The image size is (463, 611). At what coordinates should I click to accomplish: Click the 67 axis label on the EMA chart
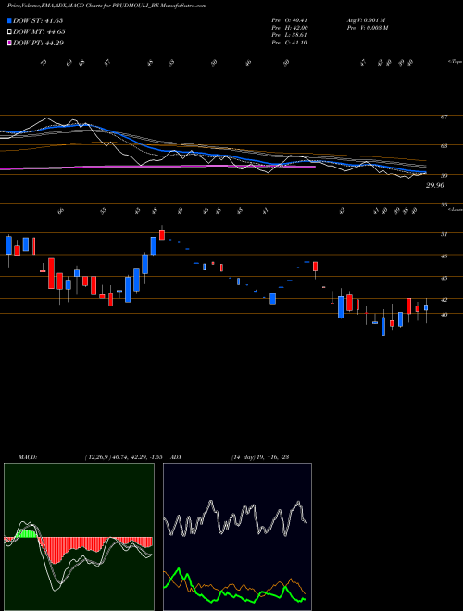[444, 117]
